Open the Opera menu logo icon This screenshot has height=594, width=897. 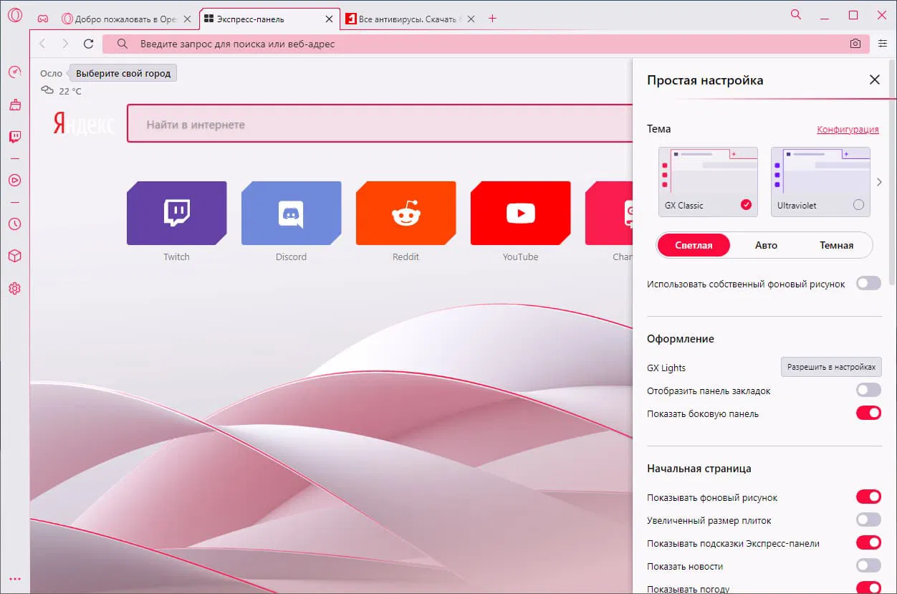coord(14,16)
